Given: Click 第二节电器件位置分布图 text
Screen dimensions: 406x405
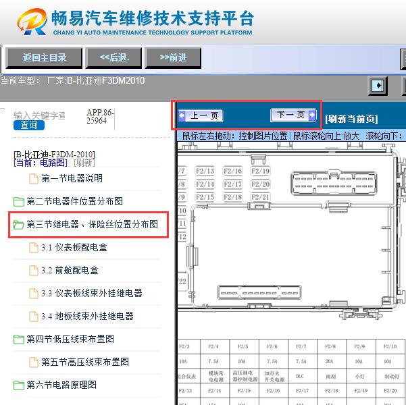Looking at the screenshot, I should (x=75, y=201).
